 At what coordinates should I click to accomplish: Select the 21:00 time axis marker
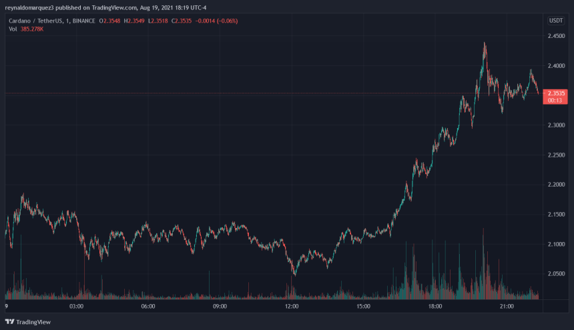pos(506,307)
